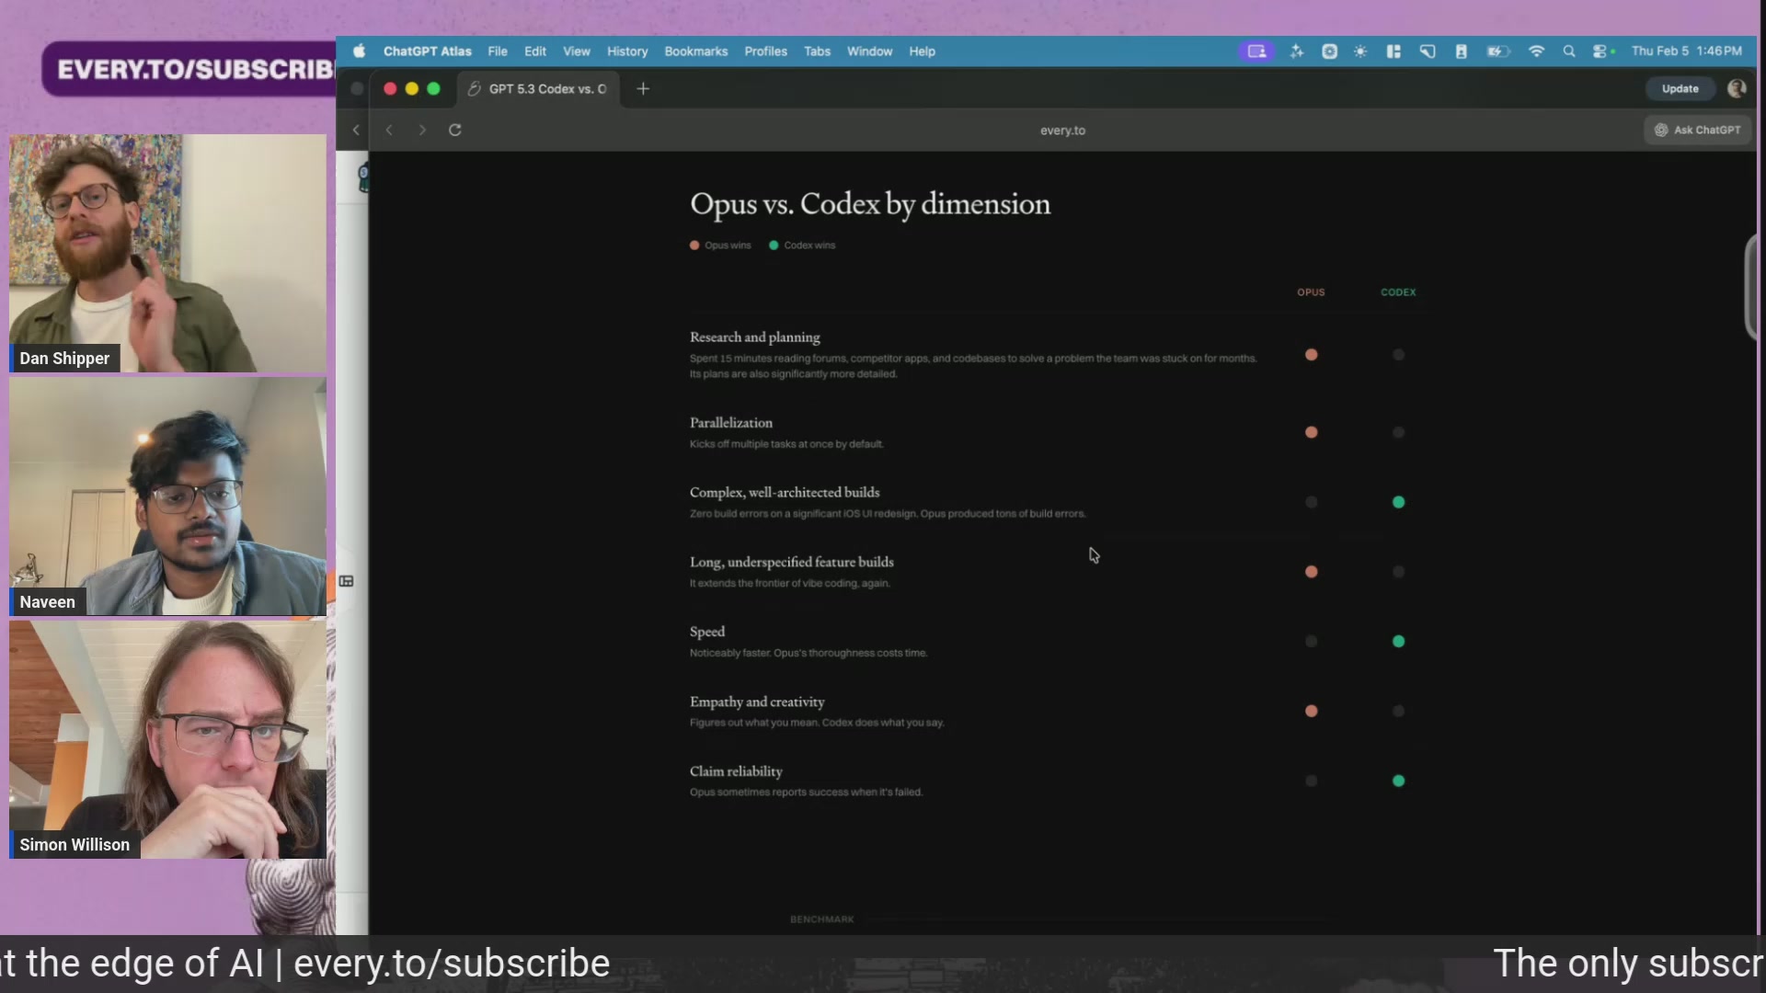1766x993 pixels.
Task: Open the Bookmarks menu
Action: coord(695,51)
